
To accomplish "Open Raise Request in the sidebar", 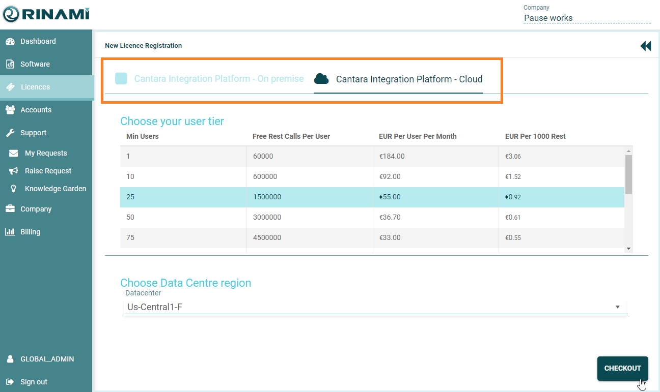I will [48, 171].
